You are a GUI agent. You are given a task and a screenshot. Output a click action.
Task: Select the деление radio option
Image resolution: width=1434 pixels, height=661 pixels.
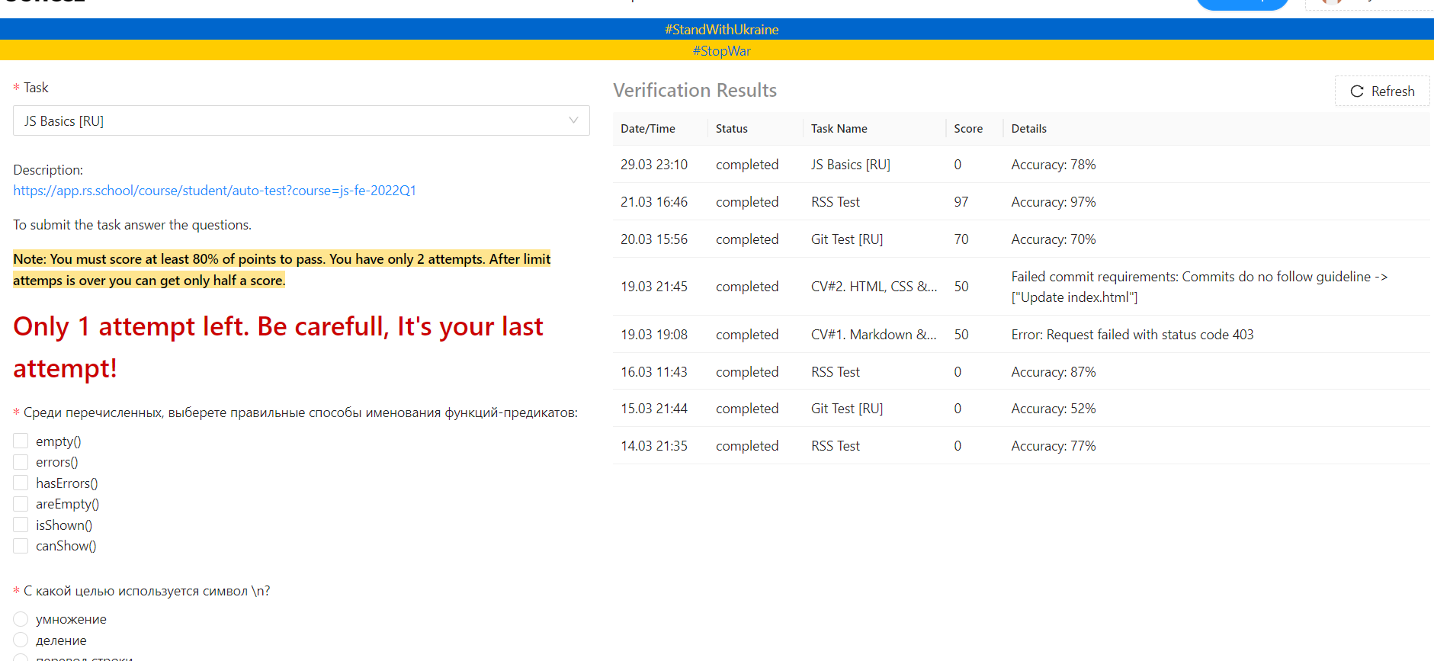click(21, 640)
